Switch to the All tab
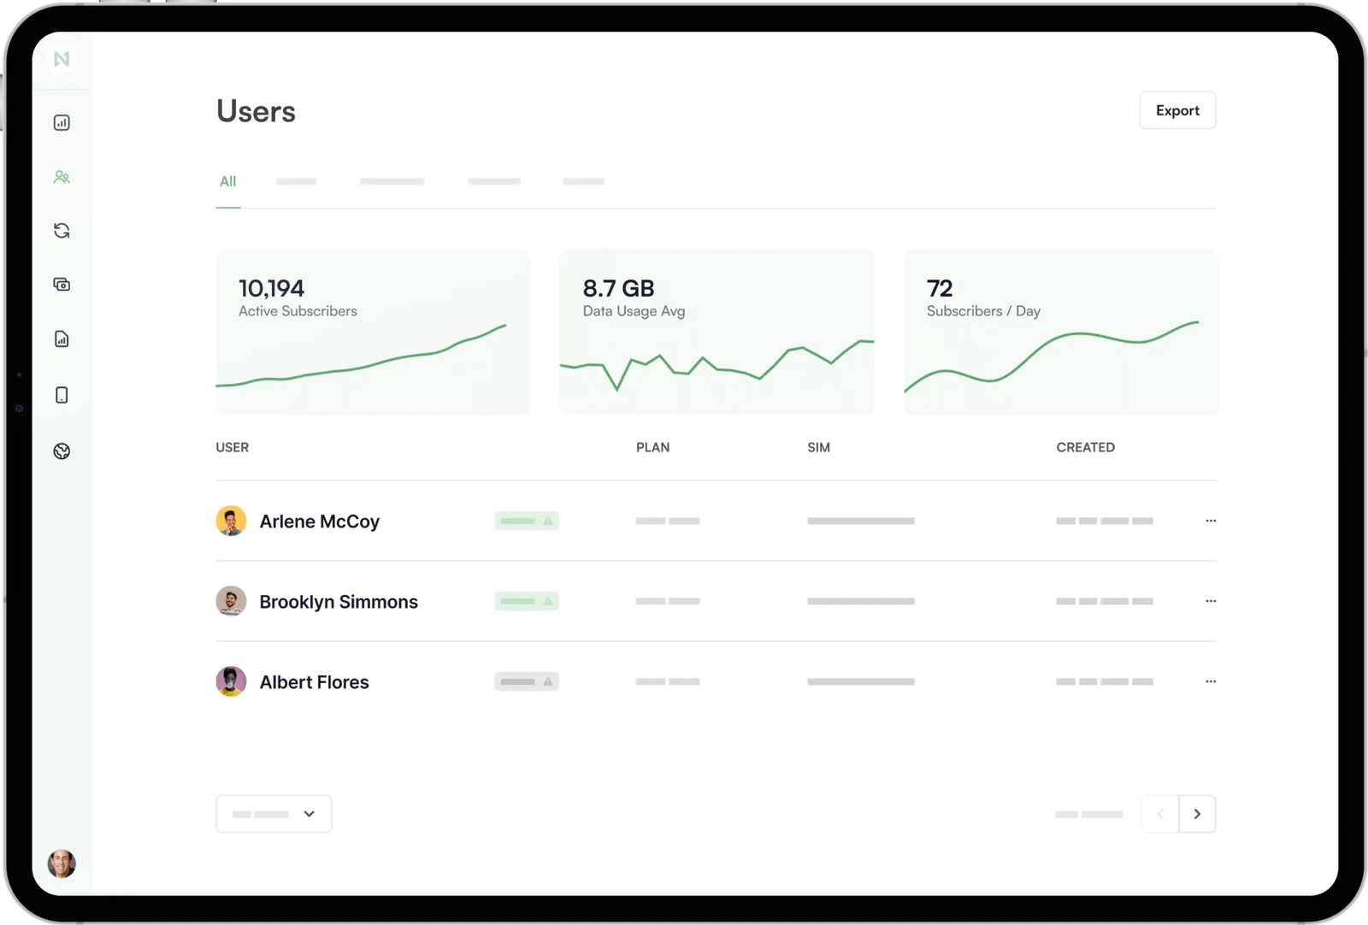This screenshot has width=1368, height=925. tap(227, 181)
